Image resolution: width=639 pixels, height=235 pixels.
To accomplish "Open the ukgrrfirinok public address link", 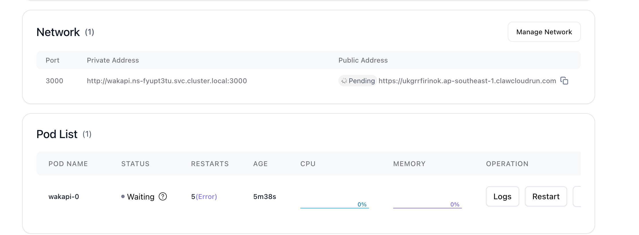I will coord(467,81).
